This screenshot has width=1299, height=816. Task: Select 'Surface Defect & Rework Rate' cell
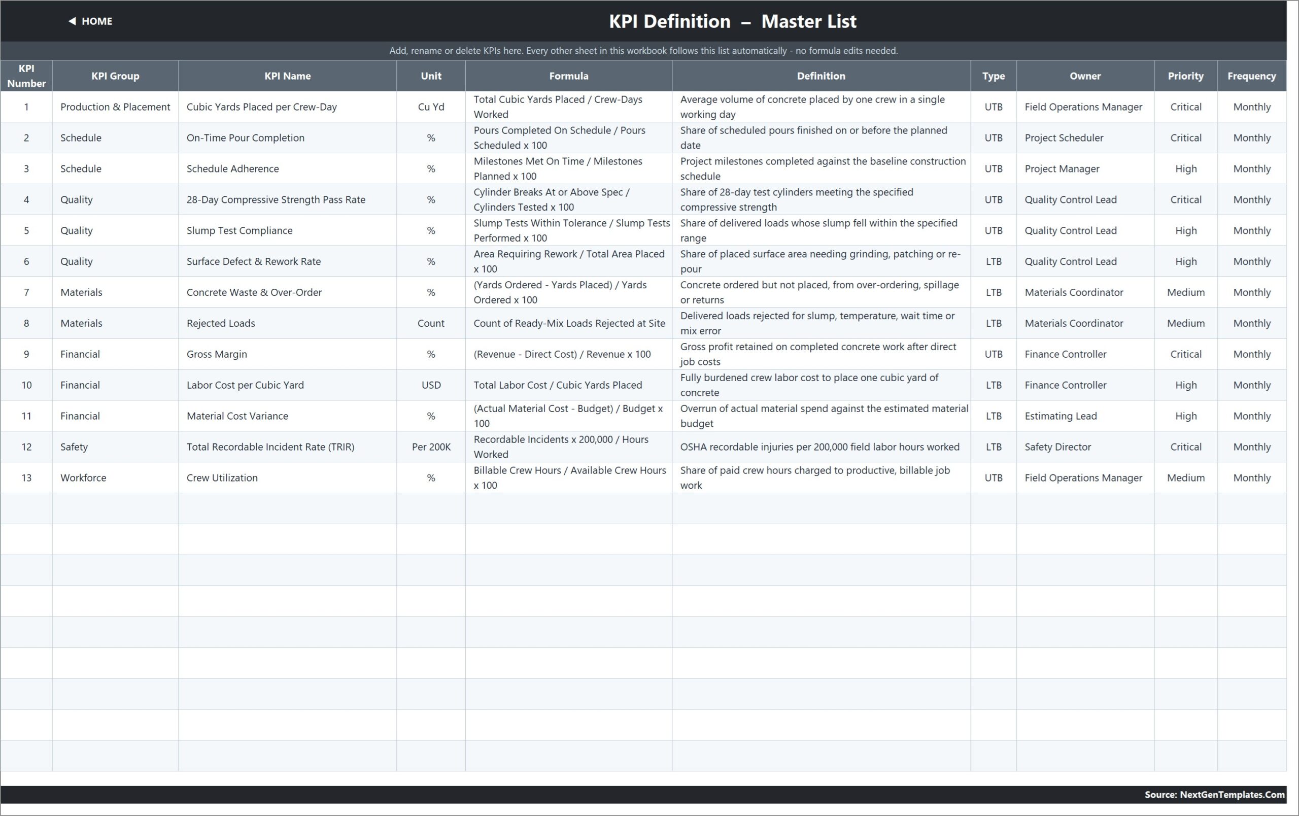click(288, 261)
